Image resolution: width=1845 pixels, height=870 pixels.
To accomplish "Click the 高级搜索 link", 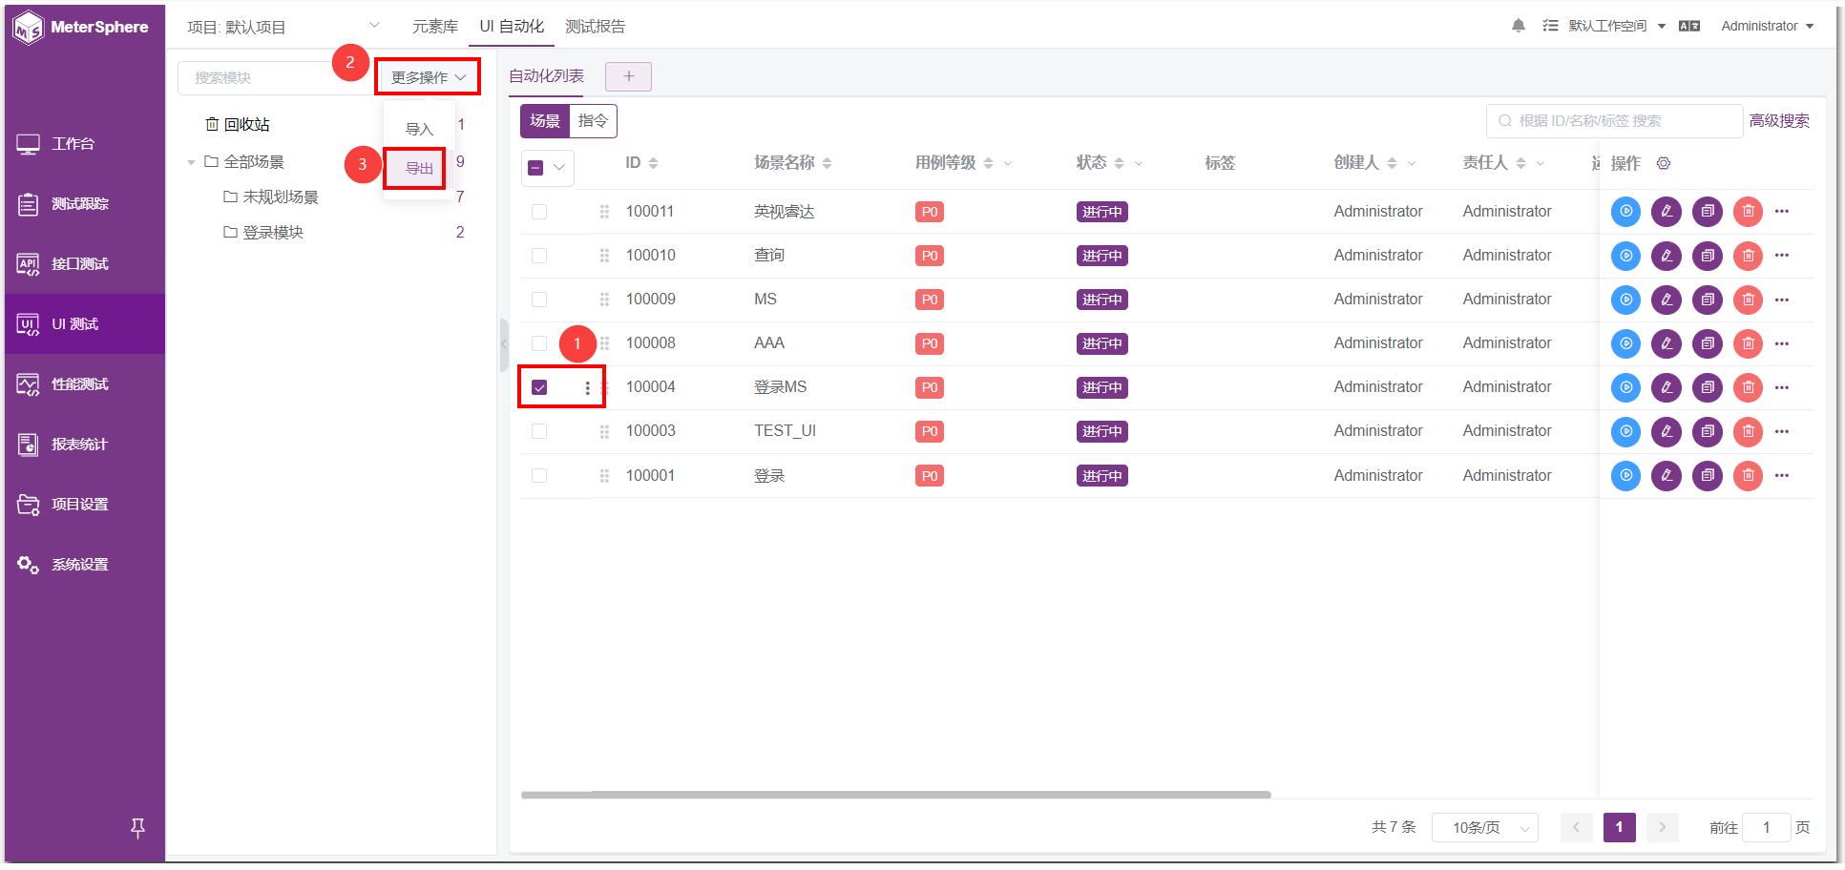I will point(1779,121).
